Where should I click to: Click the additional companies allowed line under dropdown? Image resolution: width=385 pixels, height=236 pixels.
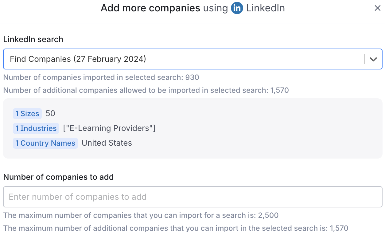click(x=146, y=90)
